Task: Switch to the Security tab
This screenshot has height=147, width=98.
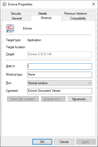Action: 16,14
